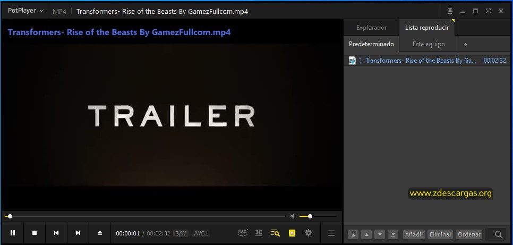
Task: Open the PotPlayer main menu dropdown
Action: coord(26,11)
